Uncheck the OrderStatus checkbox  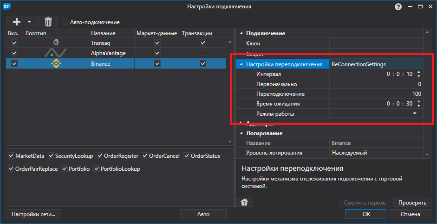[187, 156]
